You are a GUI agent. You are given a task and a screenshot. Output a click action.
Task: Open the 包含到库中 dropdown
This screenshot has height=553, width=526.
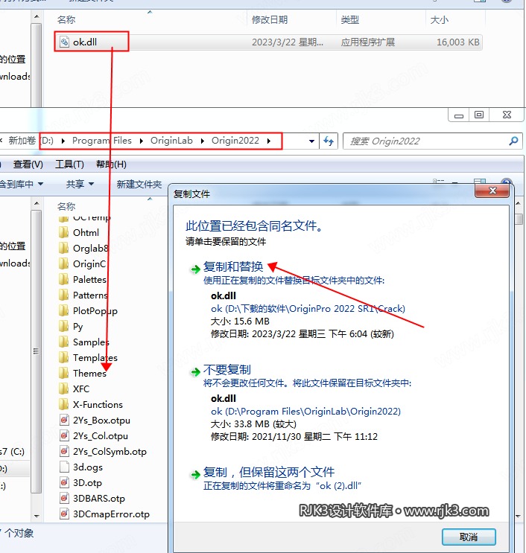[20, 184]
